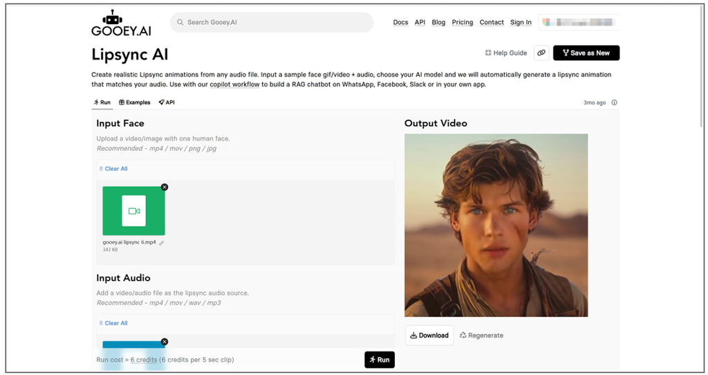Click Clear All under Input Face
Screen dimensions: 708x375
(x=115, y=169)
